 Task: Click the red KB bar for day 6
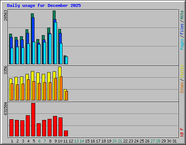coord(39,130)
